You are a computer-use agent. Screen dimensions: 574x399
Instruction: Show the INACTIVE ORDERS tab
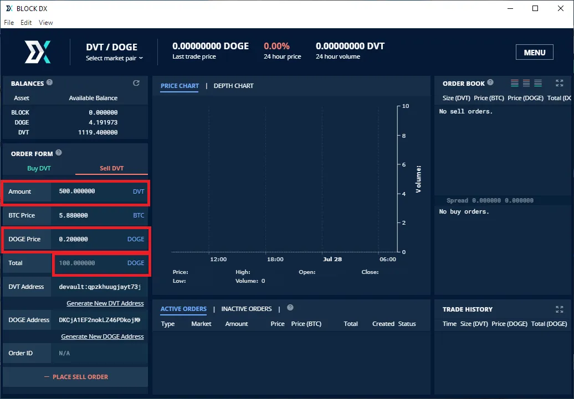pos(247,309)
